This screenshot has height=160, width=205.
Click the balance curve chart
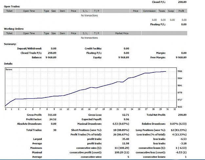point(91,88)
